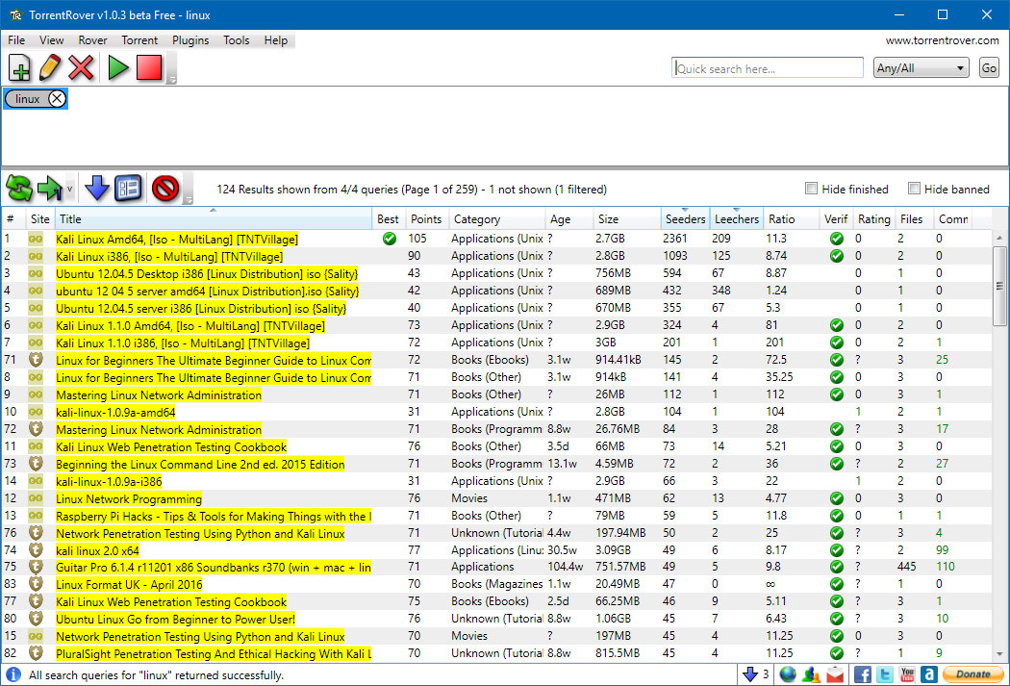Image resolution: width=1010 pixels, height=686 pixels.
Task: Open the Any/All category dropdown
Action: [x=921, y=68]
